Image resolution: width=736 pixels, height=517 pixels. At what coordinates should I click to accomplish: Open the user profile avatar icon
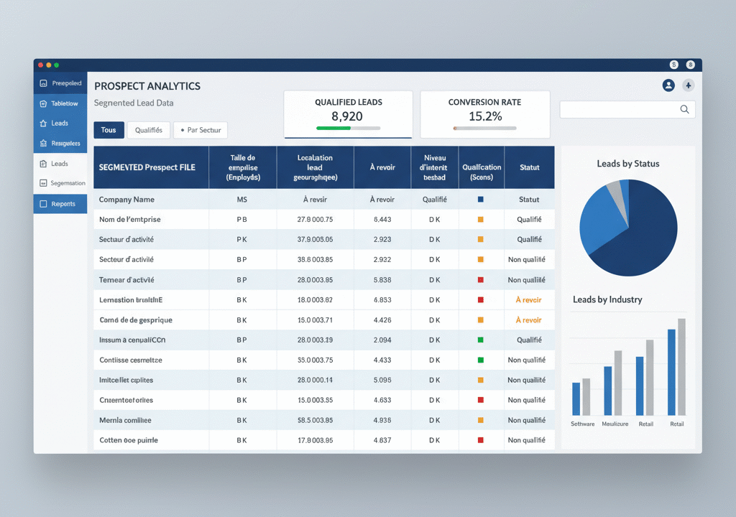[x=668, y=85]
